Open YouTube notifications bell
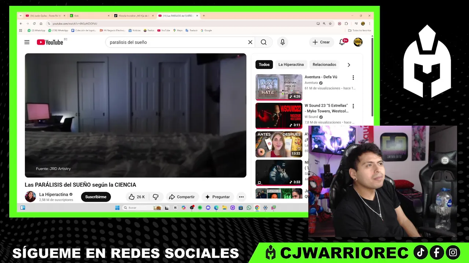Viewport: 469px width, 263px height. [342, 42]
